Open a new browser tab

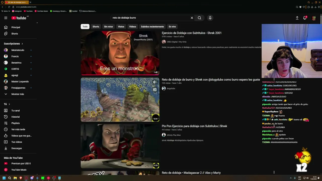pos(30,2)
